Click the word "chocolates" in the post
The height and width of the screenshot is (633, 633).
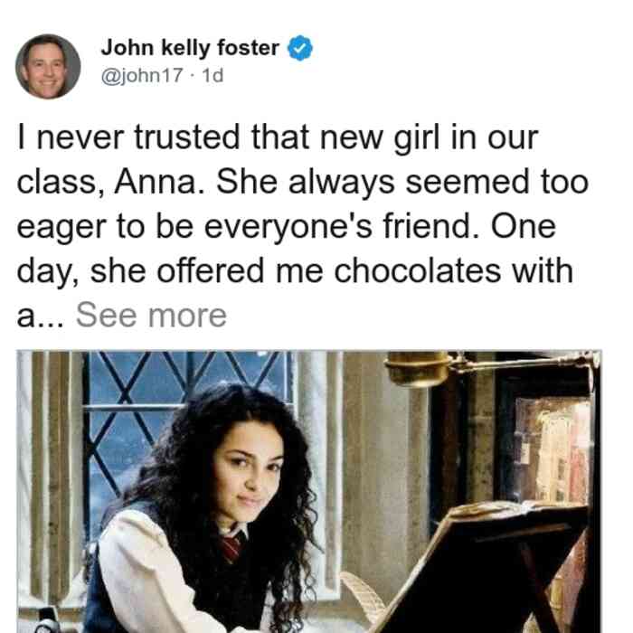pos(418,270)
